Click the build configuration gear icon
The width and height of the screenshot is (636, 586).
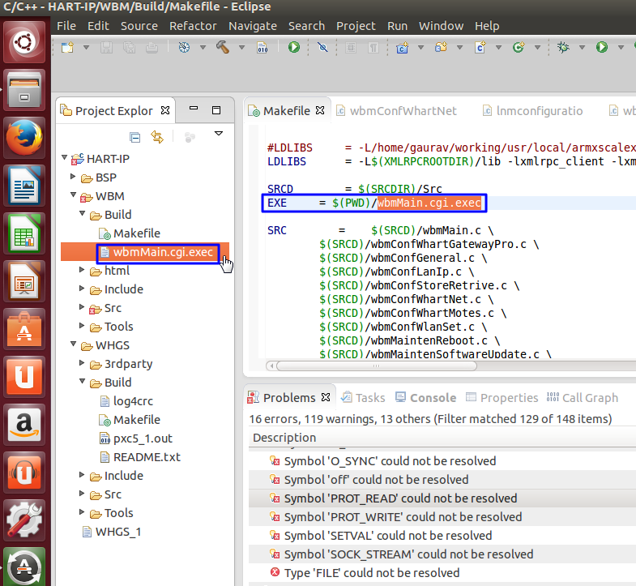tap(184, 47)
